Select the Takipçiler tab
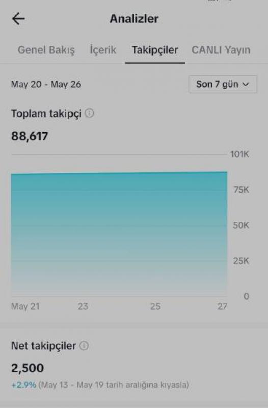 click(x=155, y=50)
